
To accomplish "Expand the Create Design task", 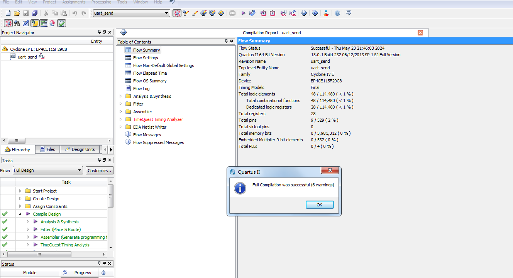I will 20,199.
